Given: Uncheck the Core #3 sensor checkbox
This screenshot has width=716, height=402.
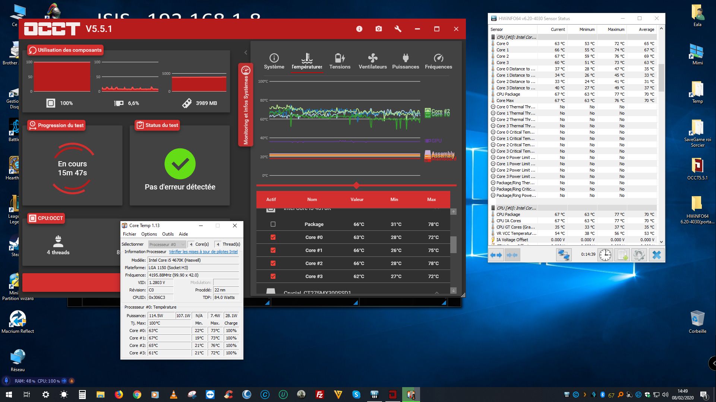Looking at the screenshot, I should click(x=273, y=276).
